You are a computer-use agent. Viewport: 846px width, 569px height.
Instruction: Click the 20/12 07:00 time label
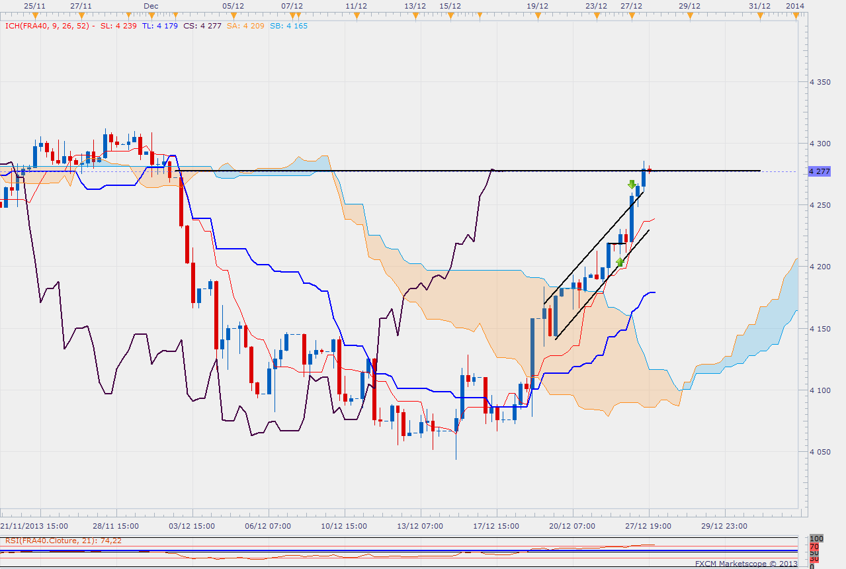[x=573, y=526]
